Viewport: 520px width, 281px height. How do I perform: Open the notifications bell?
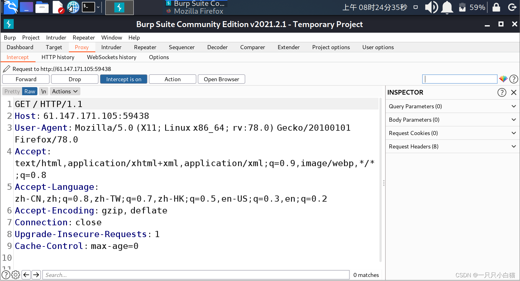447,7
